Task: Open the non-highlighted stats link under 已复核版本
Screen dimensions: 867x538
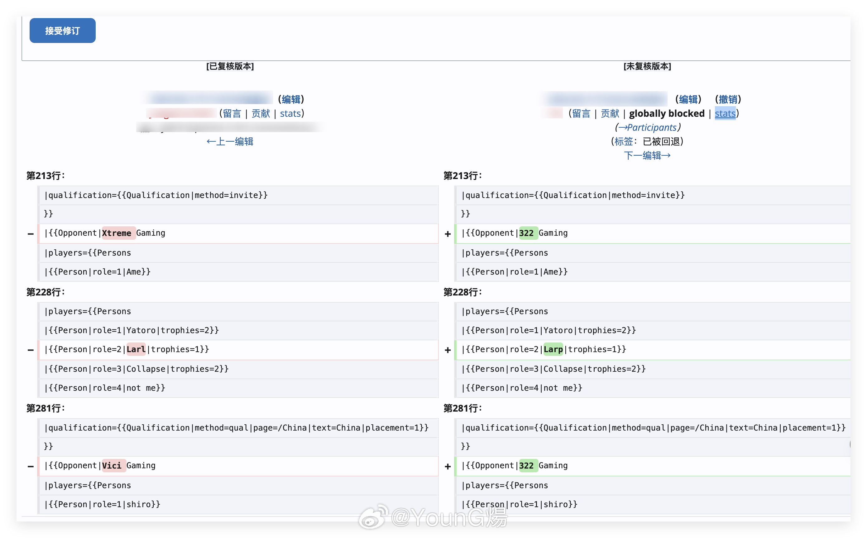Action: pyautogui.click(x=290, y=114)
